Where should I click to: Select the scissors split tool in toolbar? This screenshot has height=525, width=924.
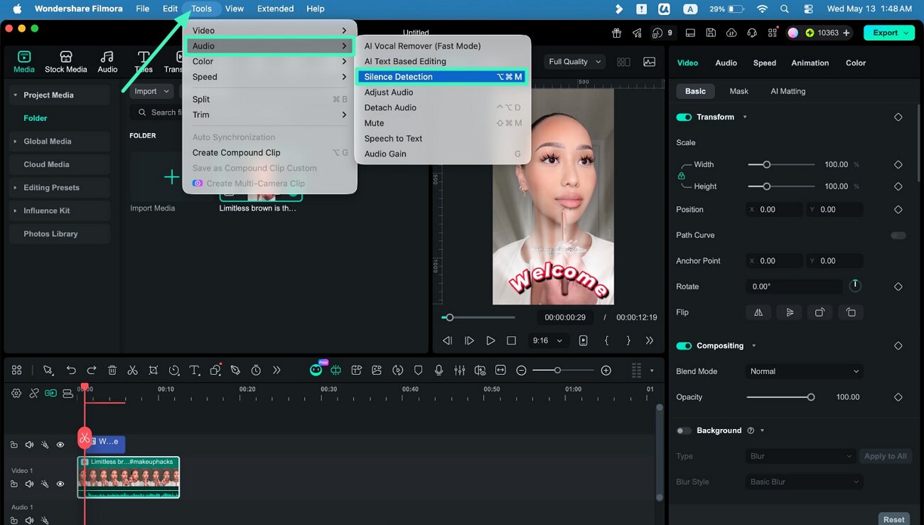click(x=132, y=370)
